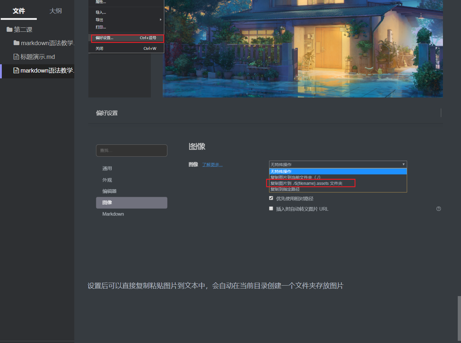Toggle the 优先使用相对路径 checkbox
The image size is (461, 343).
point(271,198)
